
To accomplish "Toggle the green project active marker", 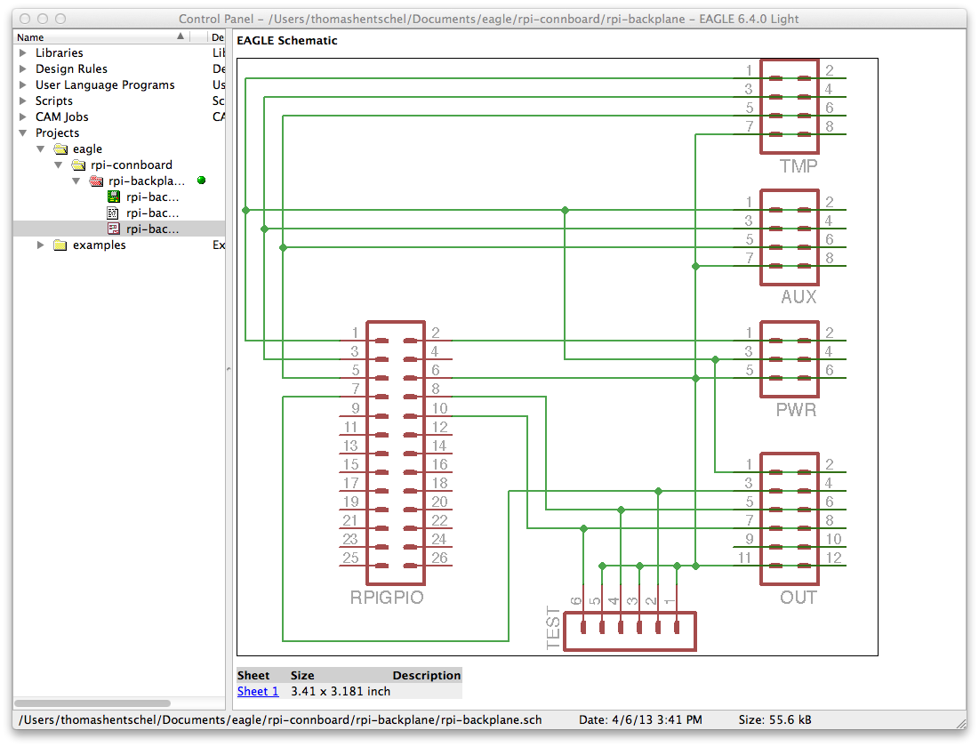I will [x=201, y=181].
